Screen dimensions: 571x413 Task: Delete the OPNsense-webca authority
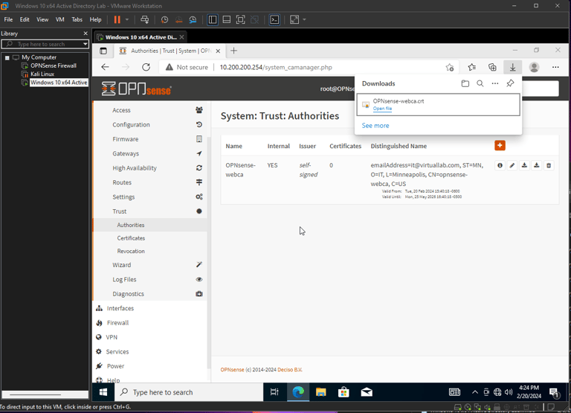549,165
